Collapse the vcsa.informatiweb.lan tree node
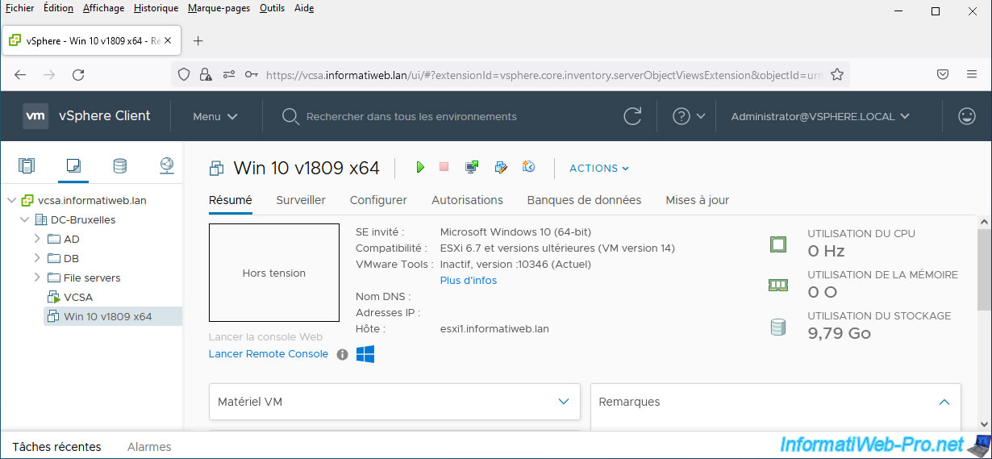Image resolution: width=992 pixels, height=459 pixels. point(11,200)
